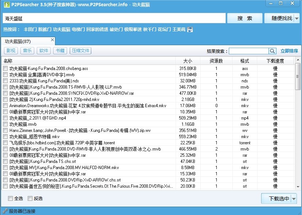Tick checkbox for 功夫熊猫_2.2011.@TGHD.mp4
The height and width of the screenshot is (215, 302).
pyautogui.click(x=5, y=118)
